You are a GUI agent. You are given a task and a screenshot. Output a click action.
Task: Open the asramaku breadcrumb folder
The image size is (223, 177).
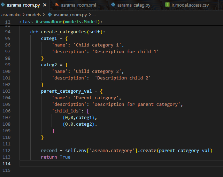click(11, 15)
